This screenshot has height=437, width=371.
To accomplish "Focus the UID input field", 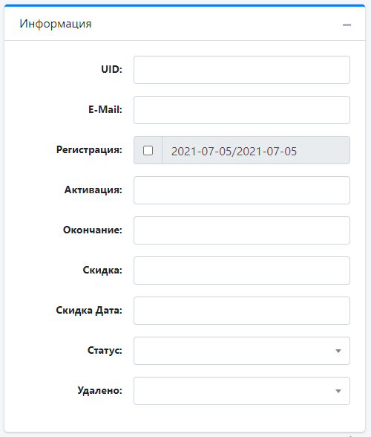I will (242, 70).
